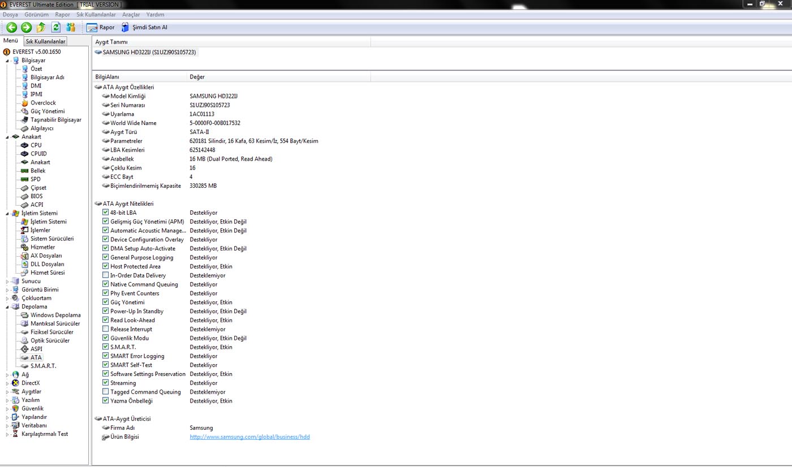
Task: Open the Araçlar menu
Action: click(131, 15)
